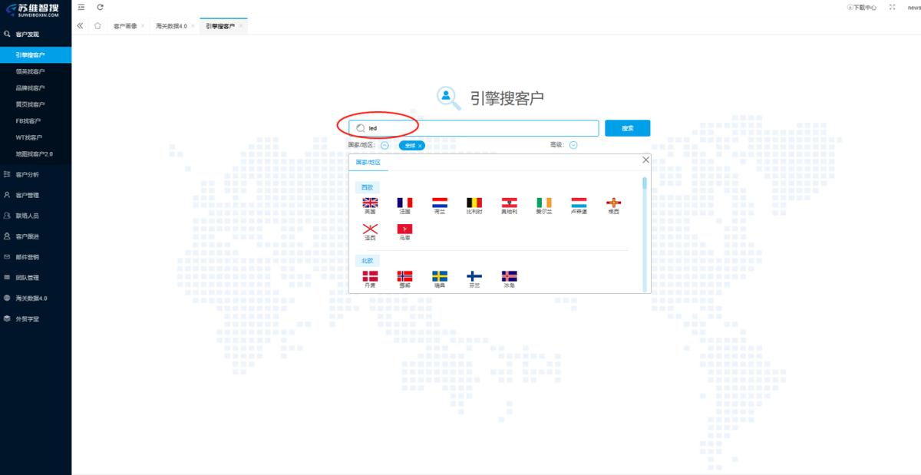Select the France flag

pyautogui.click(x=404, y=204)
